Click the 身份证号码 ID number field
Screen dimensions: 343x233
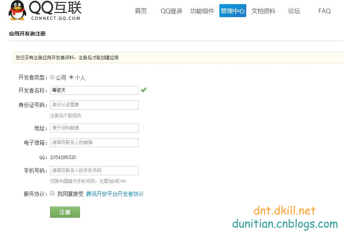coord(94,105)
